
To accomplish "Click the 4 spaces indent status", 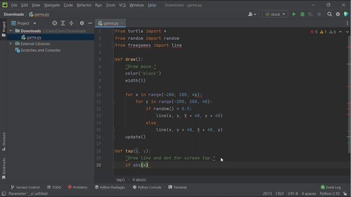I will pyautogui.click(x=309, y=194).
